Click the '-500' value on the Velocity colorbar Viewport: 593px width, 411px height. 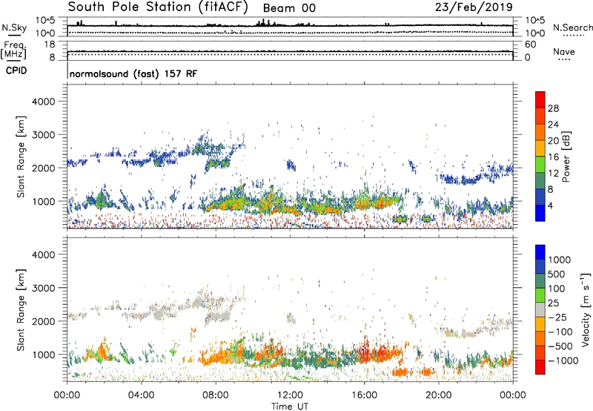point(560,346)
